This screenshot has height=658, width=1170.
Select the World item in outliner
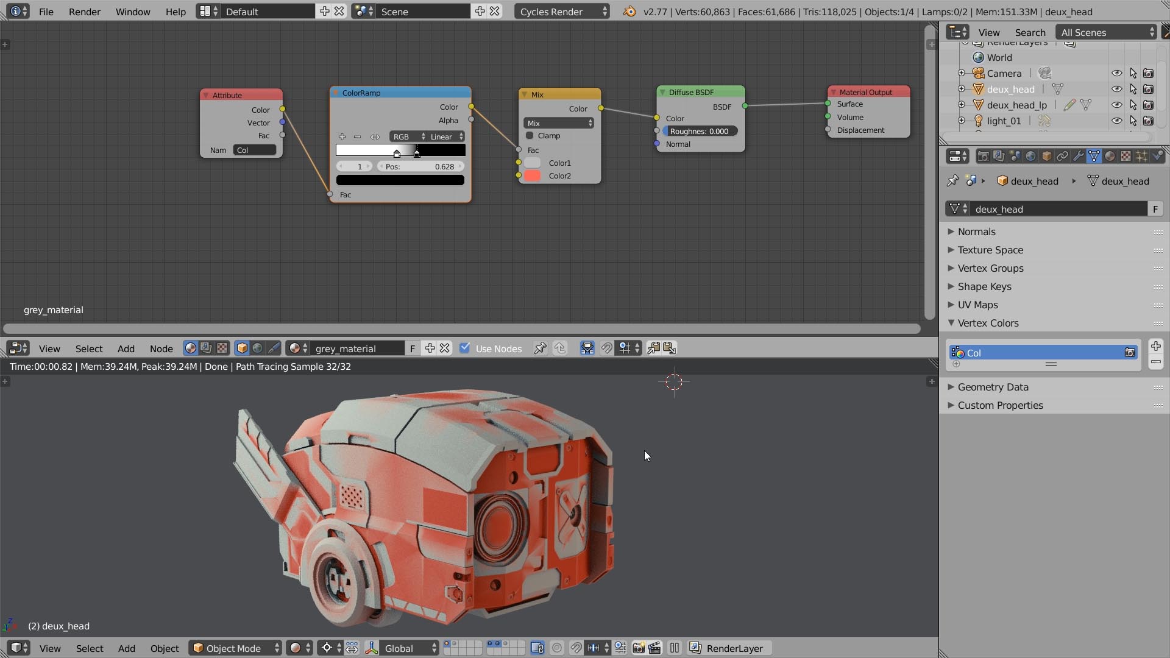(999, 57)
